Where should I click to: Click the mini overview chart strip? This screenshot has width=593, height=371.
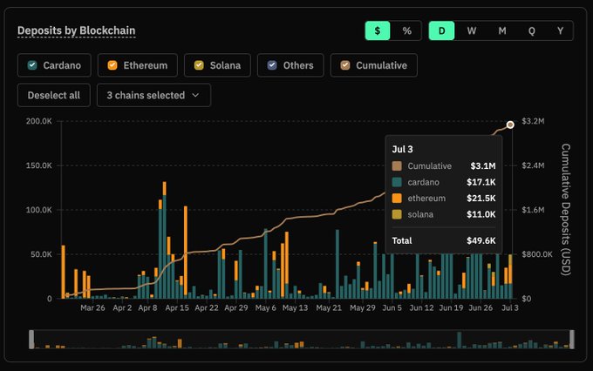point(302,339)
